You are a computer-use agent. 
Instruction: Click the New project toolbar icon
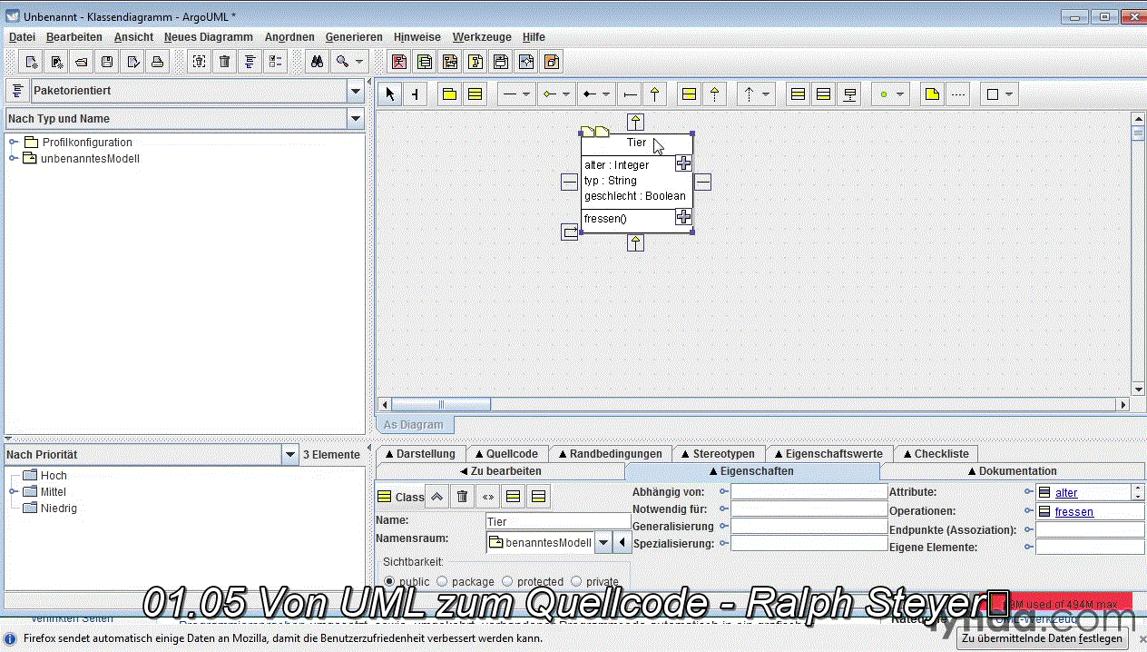pyautogui.click(x=32, y=62)
